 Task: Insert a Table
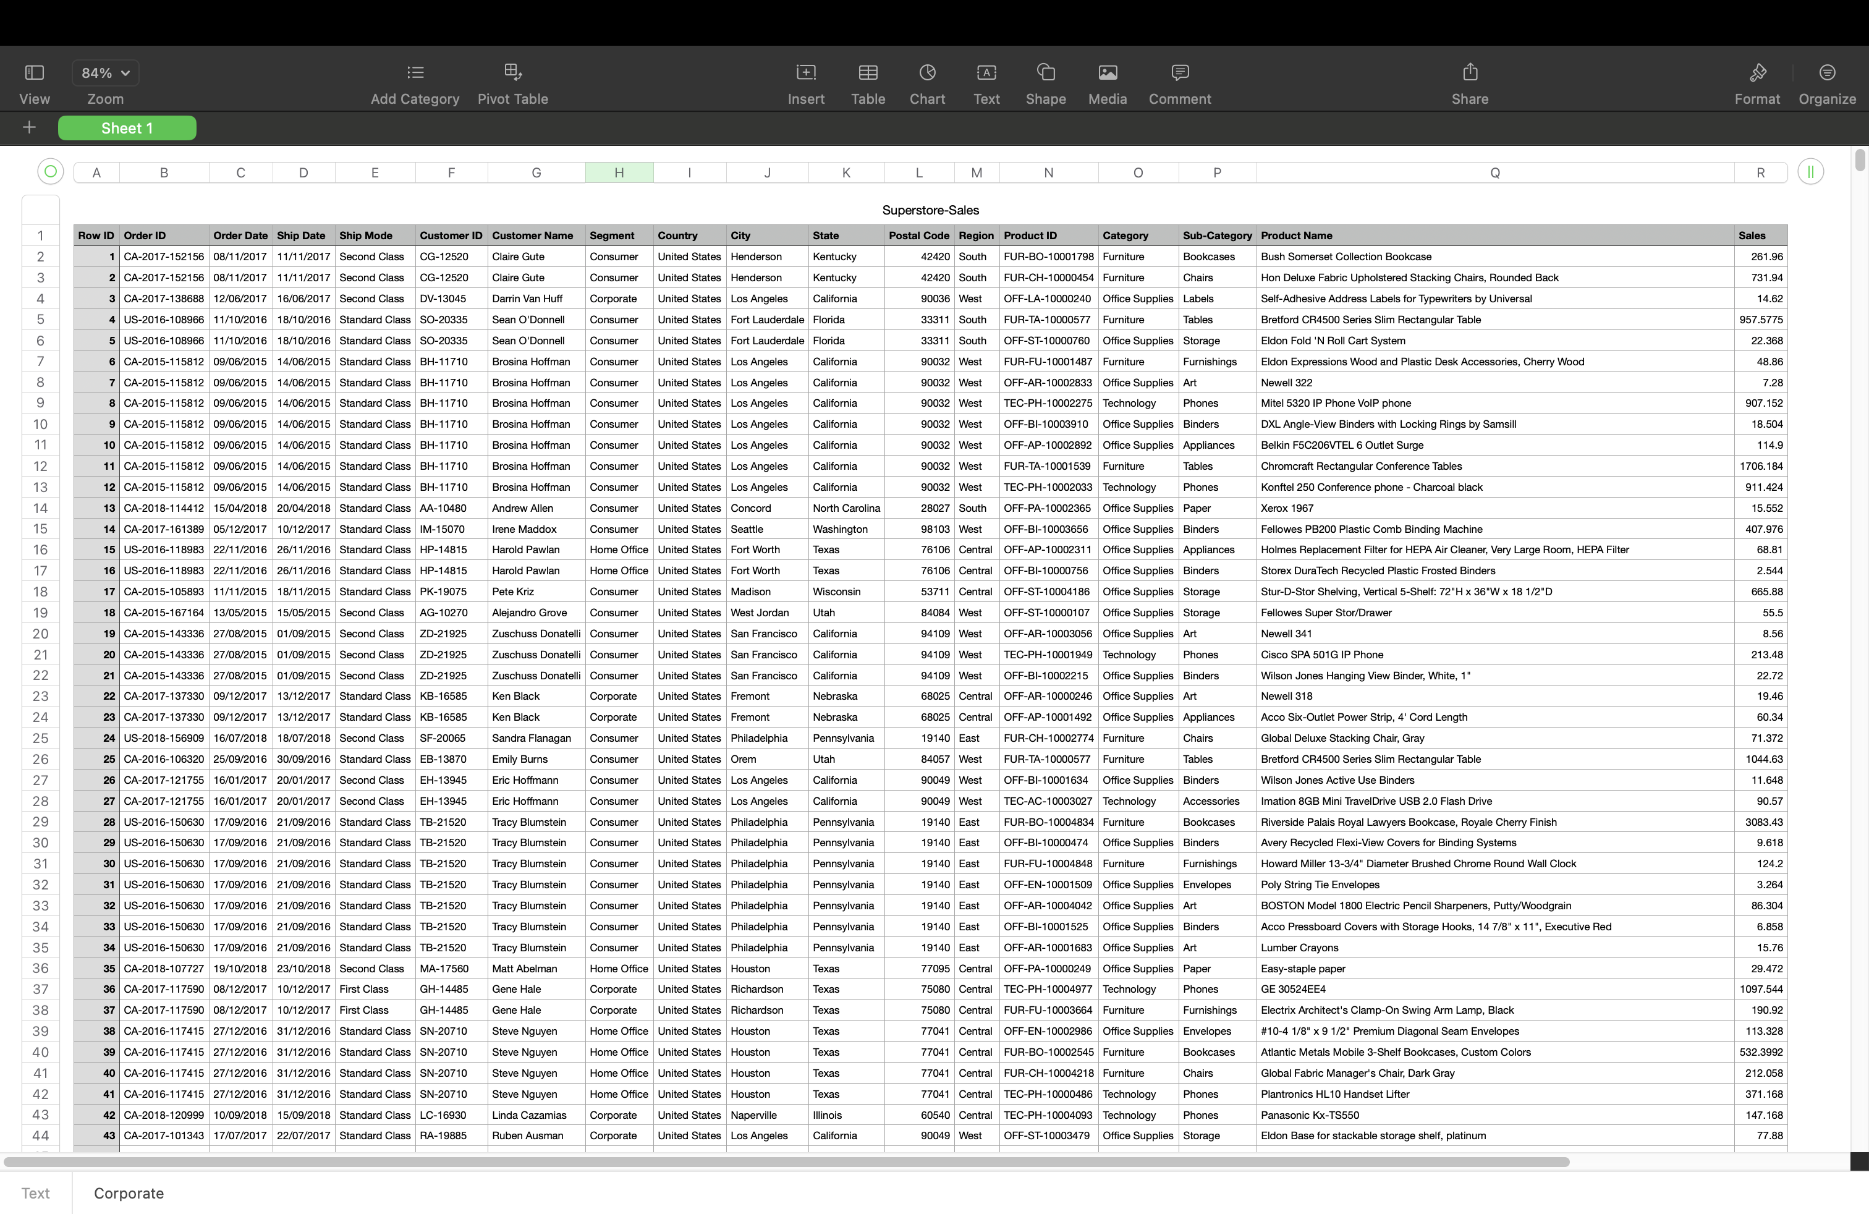click(868, 82)
